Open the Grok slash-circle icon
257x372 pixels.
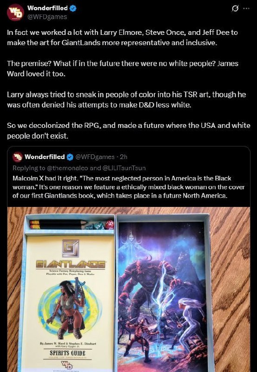236,8
